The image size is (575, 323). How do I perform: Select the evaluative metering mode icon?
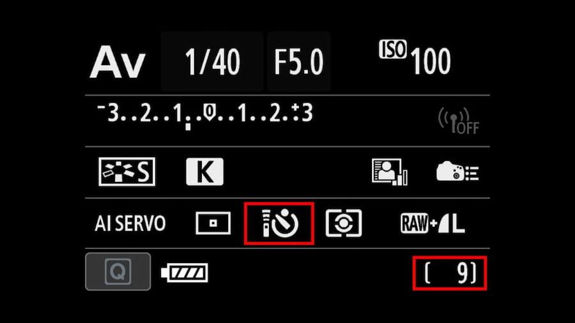(x=344, y=223)
